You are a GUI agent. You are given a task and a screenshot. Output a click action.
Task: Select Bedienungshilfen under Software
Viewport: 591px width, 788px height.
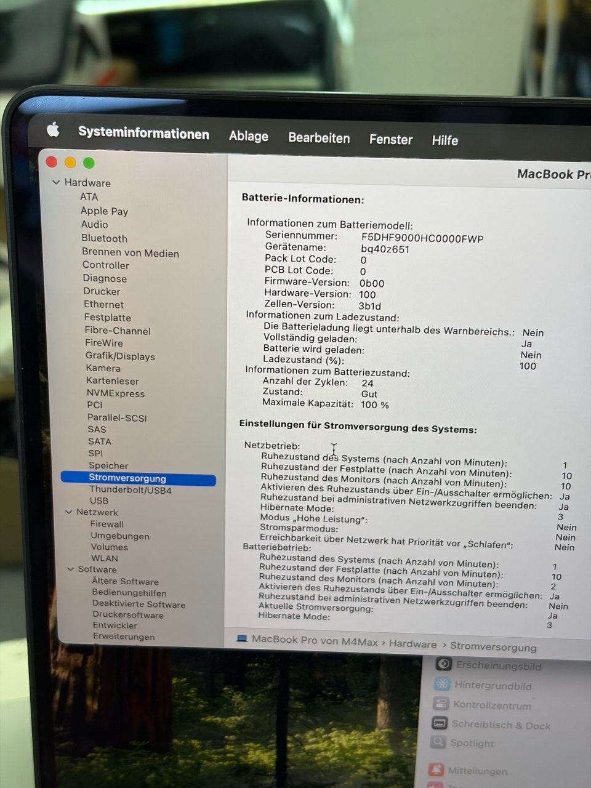pyautogui.click(x=129, y=593)
